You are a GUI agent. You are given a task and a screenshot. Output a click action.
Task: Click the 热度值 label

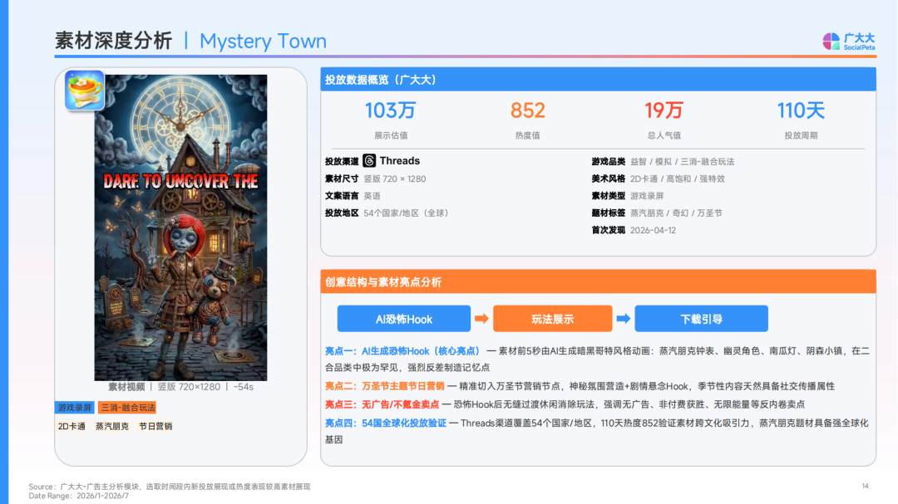tap(527, 135)
